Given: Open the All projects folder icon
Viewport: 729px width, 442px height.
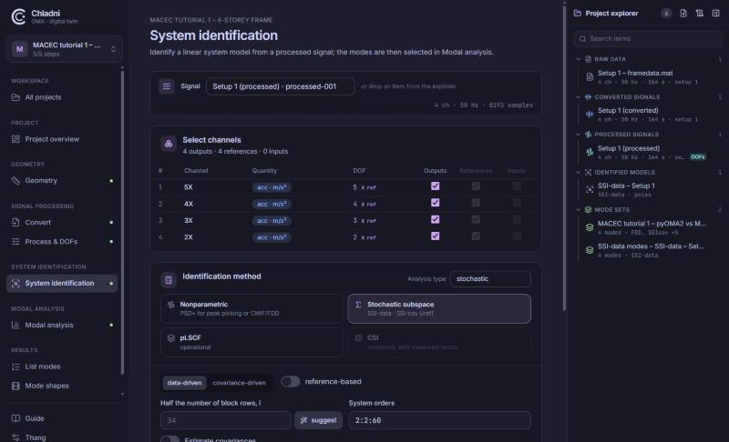Looking at the screenshot, I should (15, 97).
